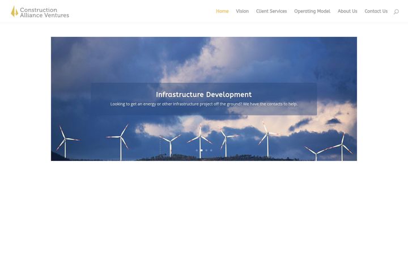Click the 'Looking to get an energy' slide text

point(204,104)
